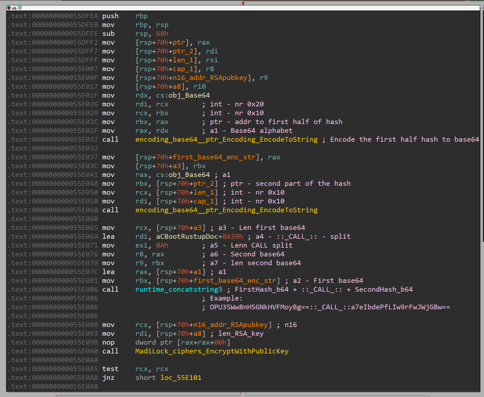The image size is (484, 397).
Task: Click the 'len_RSA_key' comment
Action: coord(241,334)
